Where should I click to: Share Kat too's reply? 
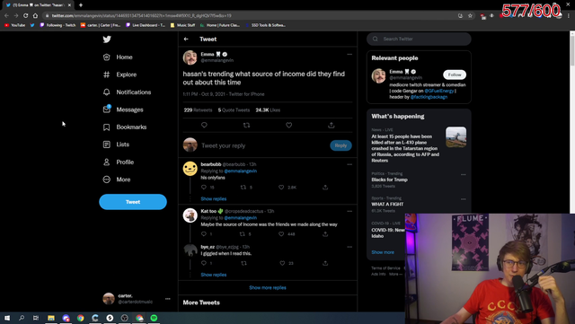(x=325, y=234)
